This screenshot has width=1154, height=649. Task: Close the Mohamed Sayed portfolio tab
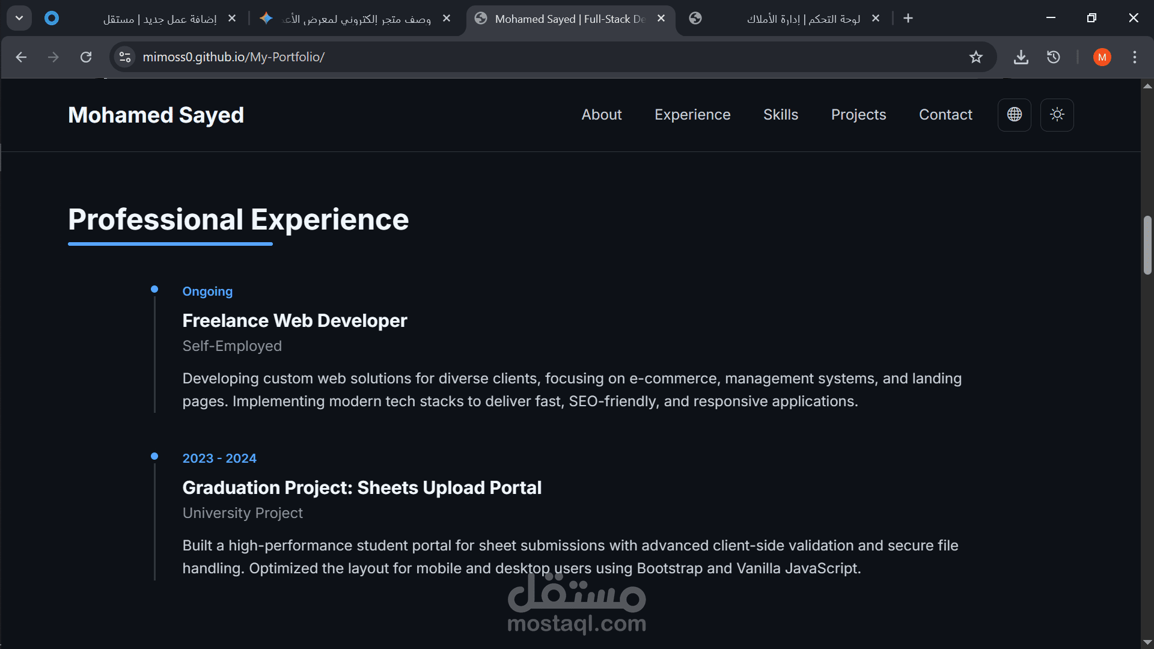click(x=661, y=19)
